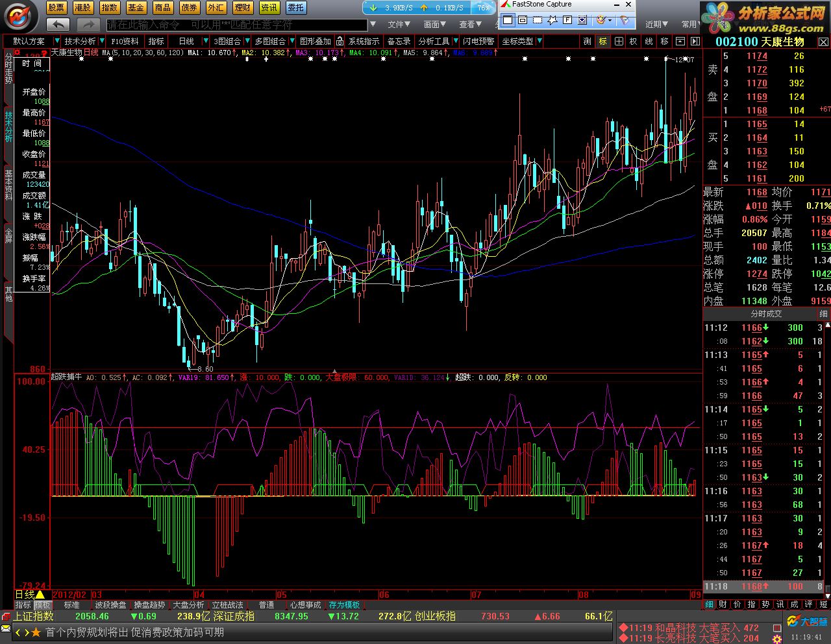
Task: Expand the 3图组合 dropdown arrow
Action: coord(247,41)
